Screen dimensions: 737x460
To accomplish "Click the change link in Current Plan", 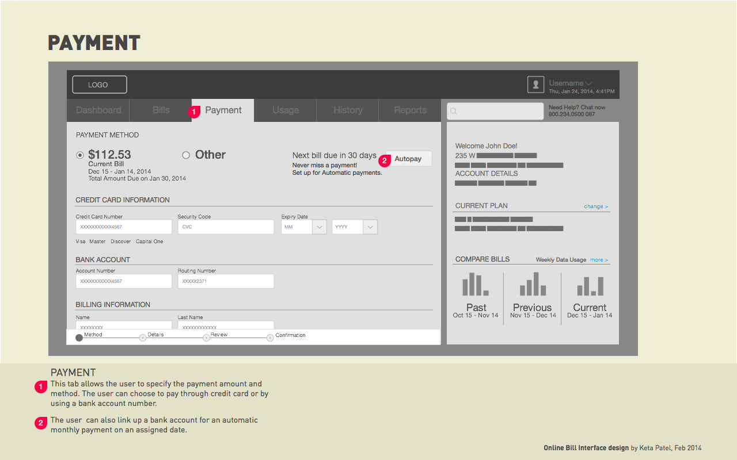I will click(596, 206).
